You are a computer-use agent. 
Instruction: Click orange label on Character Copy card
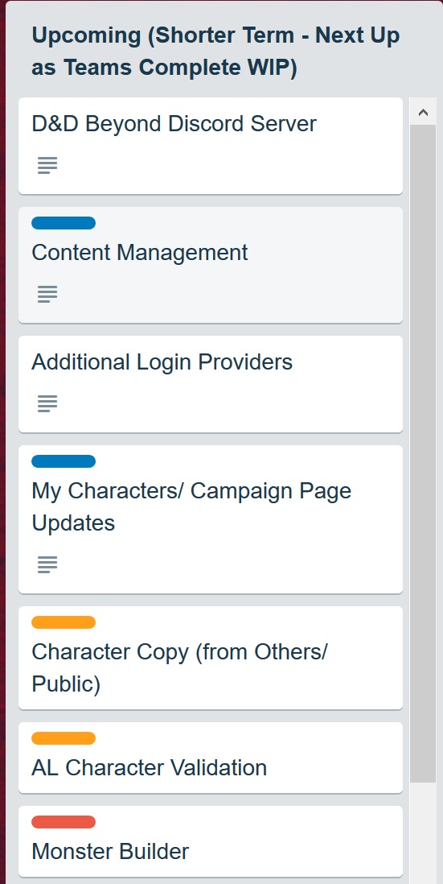tap(64, 622)
